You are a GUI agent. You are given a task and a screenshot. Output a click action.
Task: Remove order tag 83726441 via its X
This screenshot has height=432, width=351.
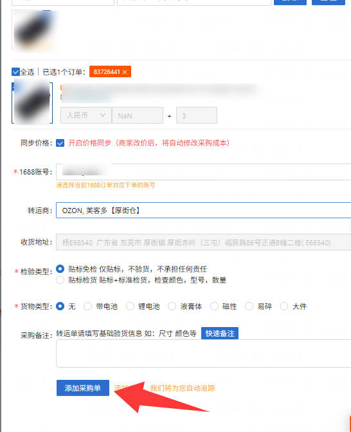[125, 72]
